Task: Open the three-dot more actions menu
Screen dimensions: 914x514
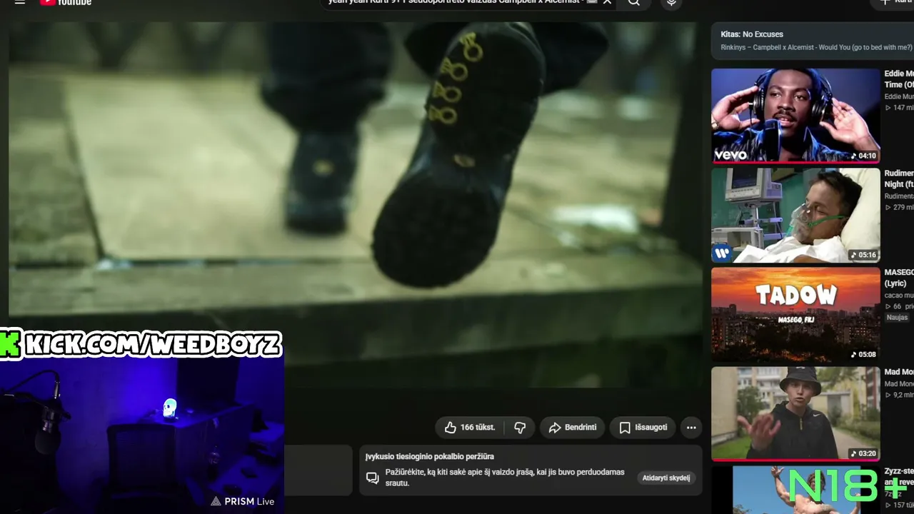Action: coord(691,428)
